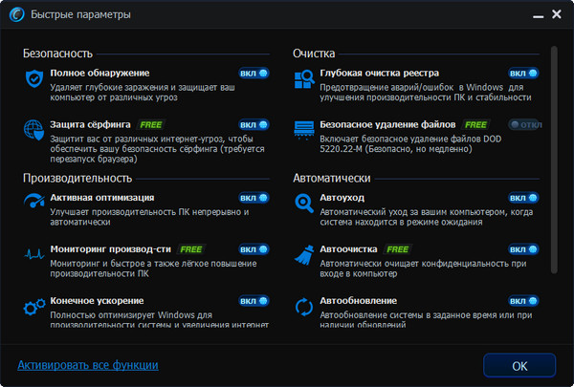Screen dimensions: 574x387
Task: Turn off Конечное ускорение switch
Action: pyautogui.click(x=254, y=301)
